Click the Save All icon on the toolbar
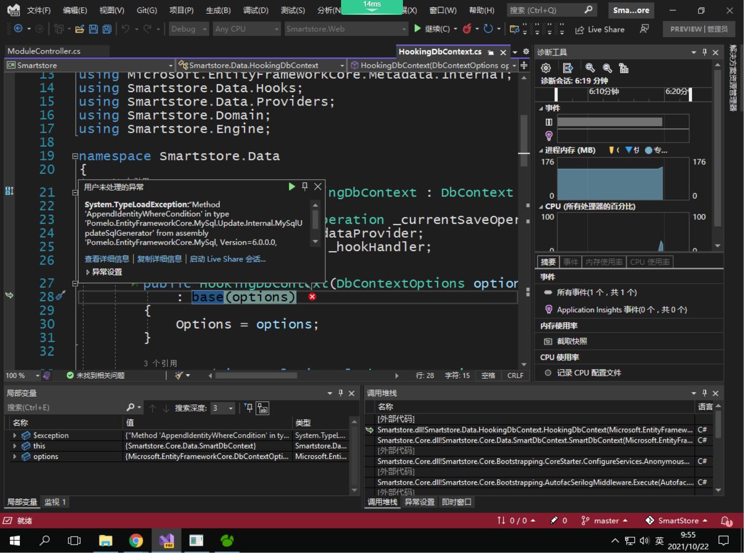 click(106, 29)
